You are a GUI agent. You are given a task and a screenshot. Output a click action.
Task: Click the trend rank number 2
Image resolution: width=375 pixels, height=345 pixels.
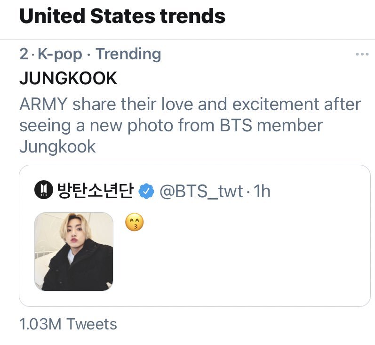[24, 55]
